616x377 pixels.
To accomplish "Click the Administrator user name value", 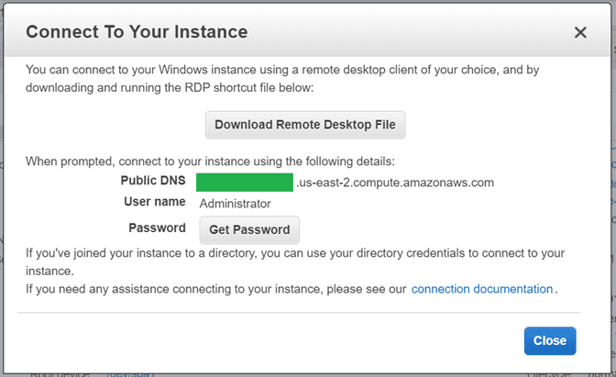I will point(235,204).
